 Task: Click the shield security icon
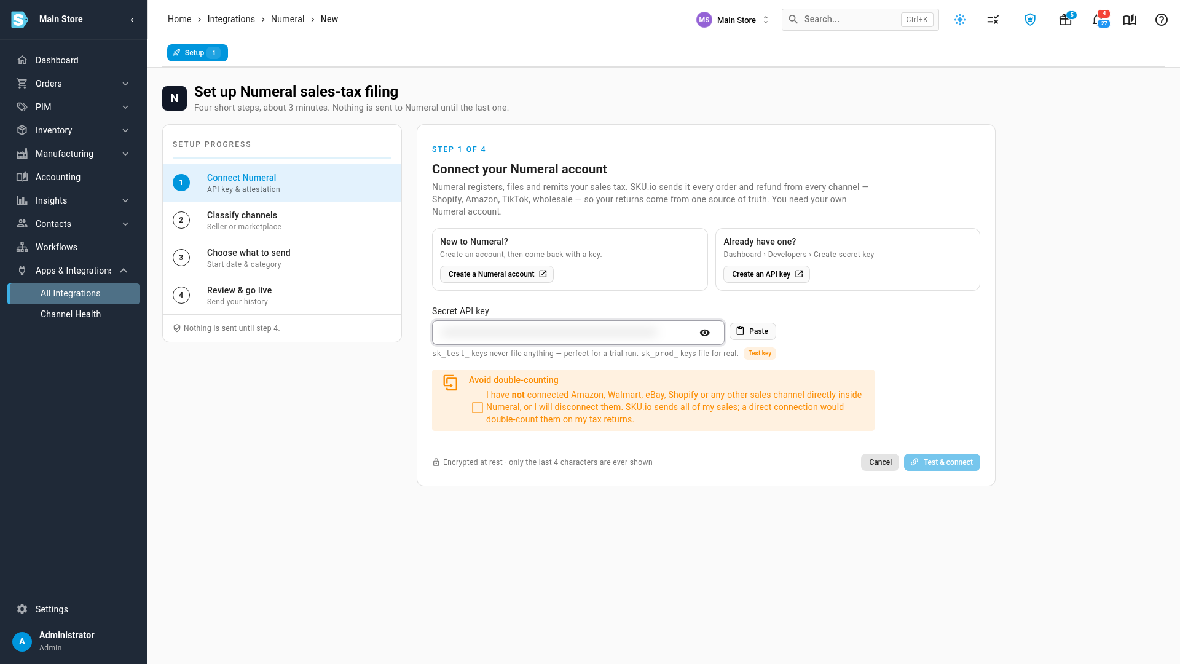click(x=1031, y=20)
